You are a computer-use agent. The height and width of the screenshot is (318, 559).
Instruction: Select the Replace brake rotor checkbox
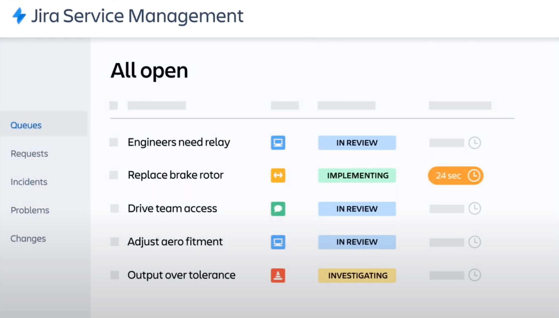point(114,175)
